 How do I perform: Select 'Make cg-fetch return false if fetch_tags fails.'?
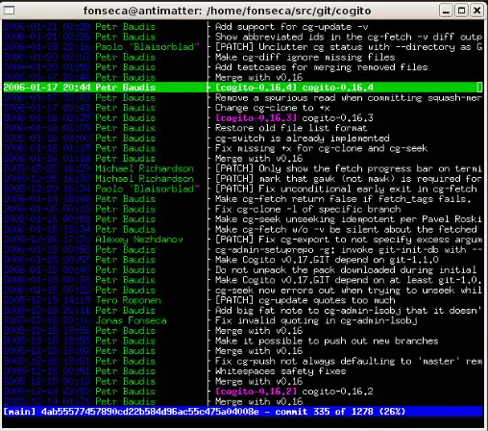click(x=343, y=199)
